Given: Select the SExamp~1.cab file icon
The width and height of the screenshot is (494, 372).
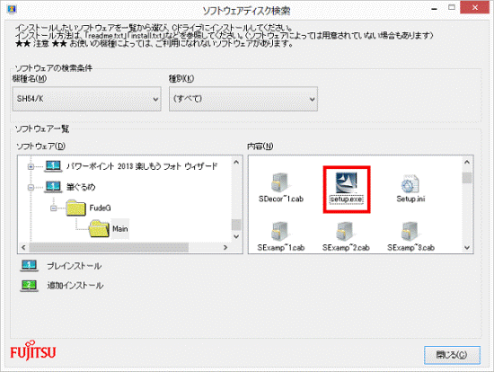Looking at the screenshot, I should click(x=279, y=232).
